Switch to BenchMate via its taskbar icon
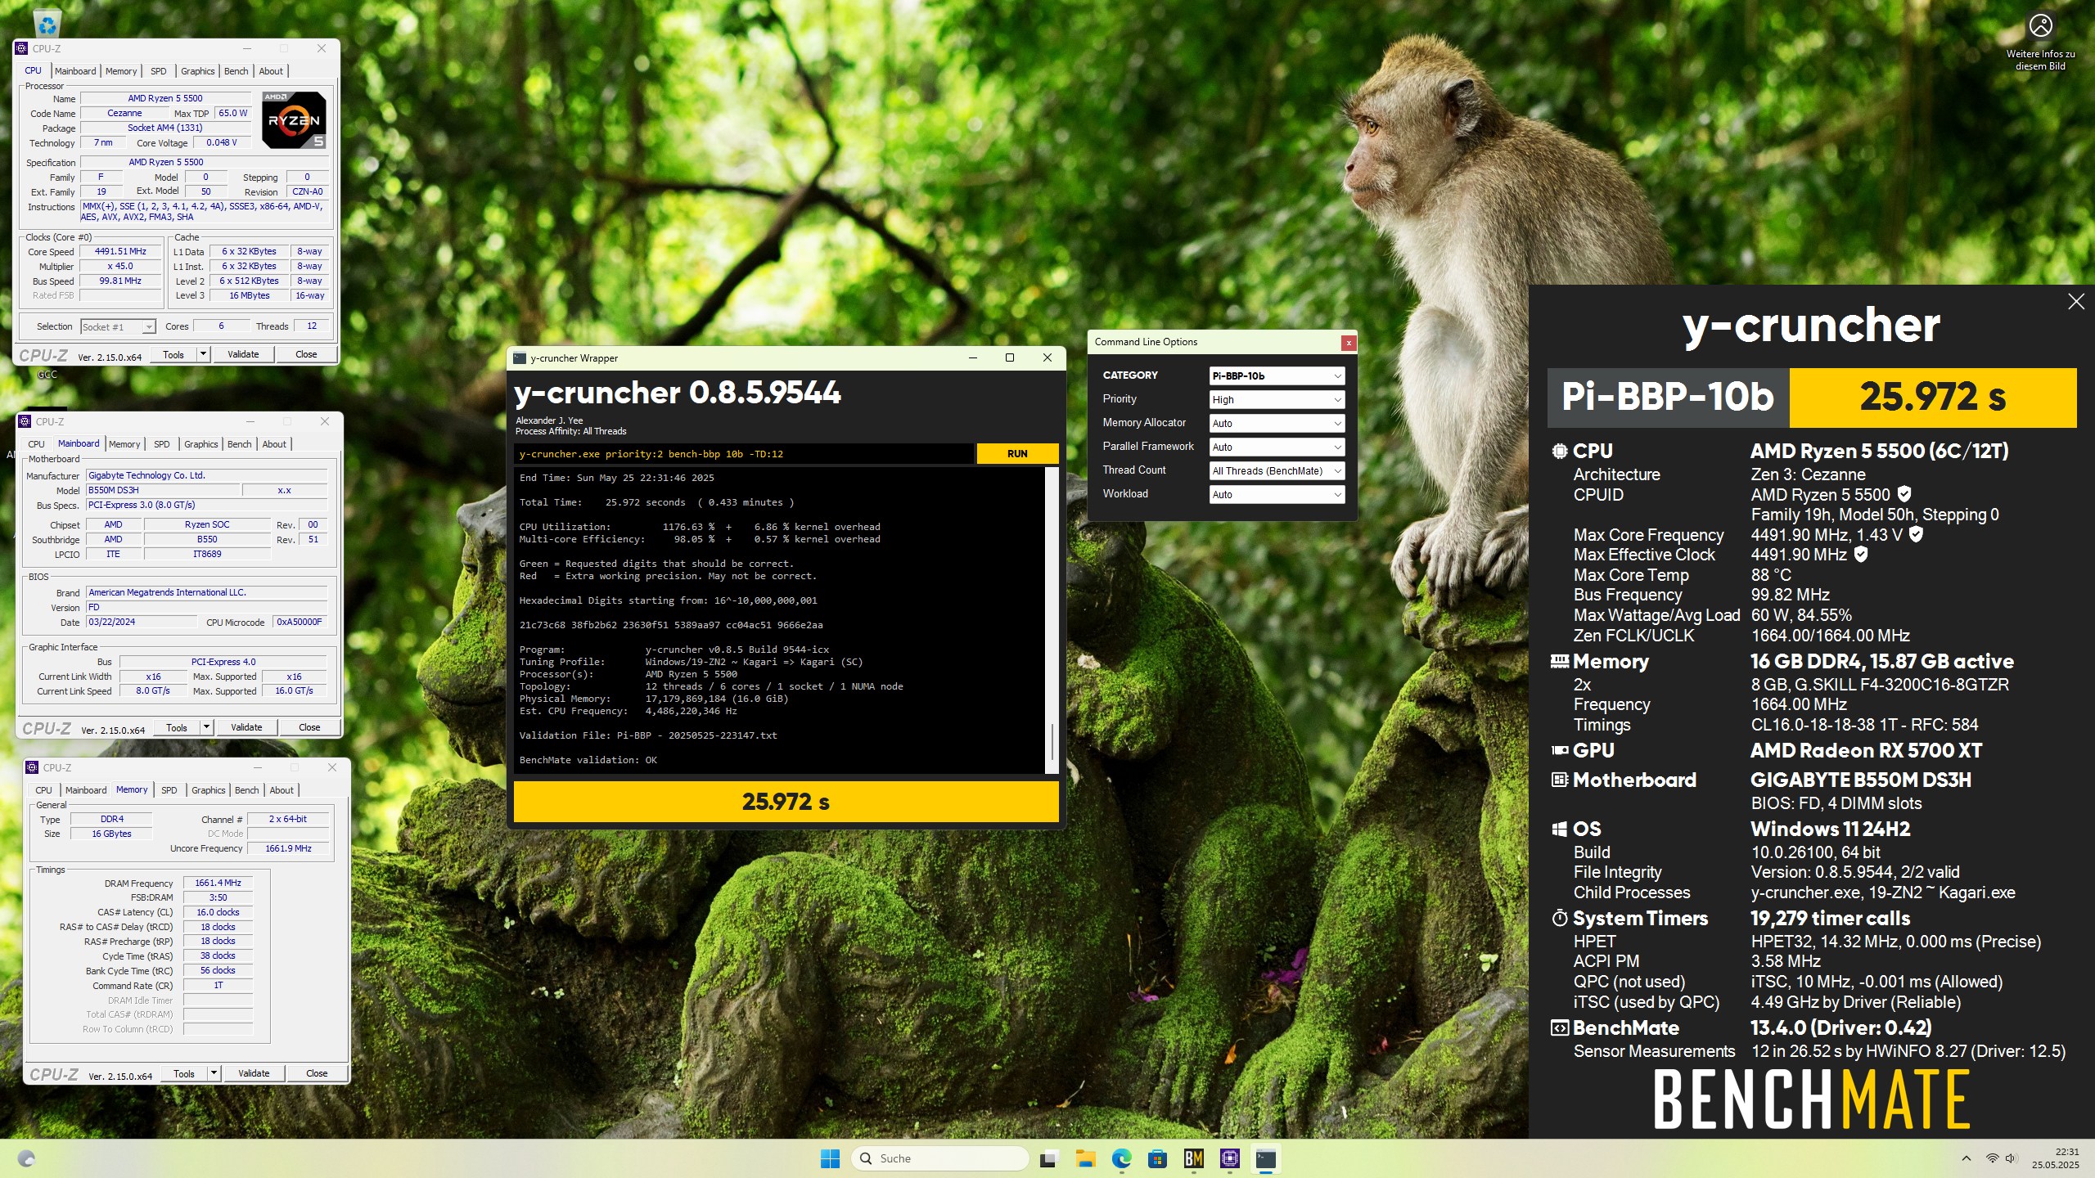The height and width of the screenshot is (1178, 2095). pos(1193,1158)
